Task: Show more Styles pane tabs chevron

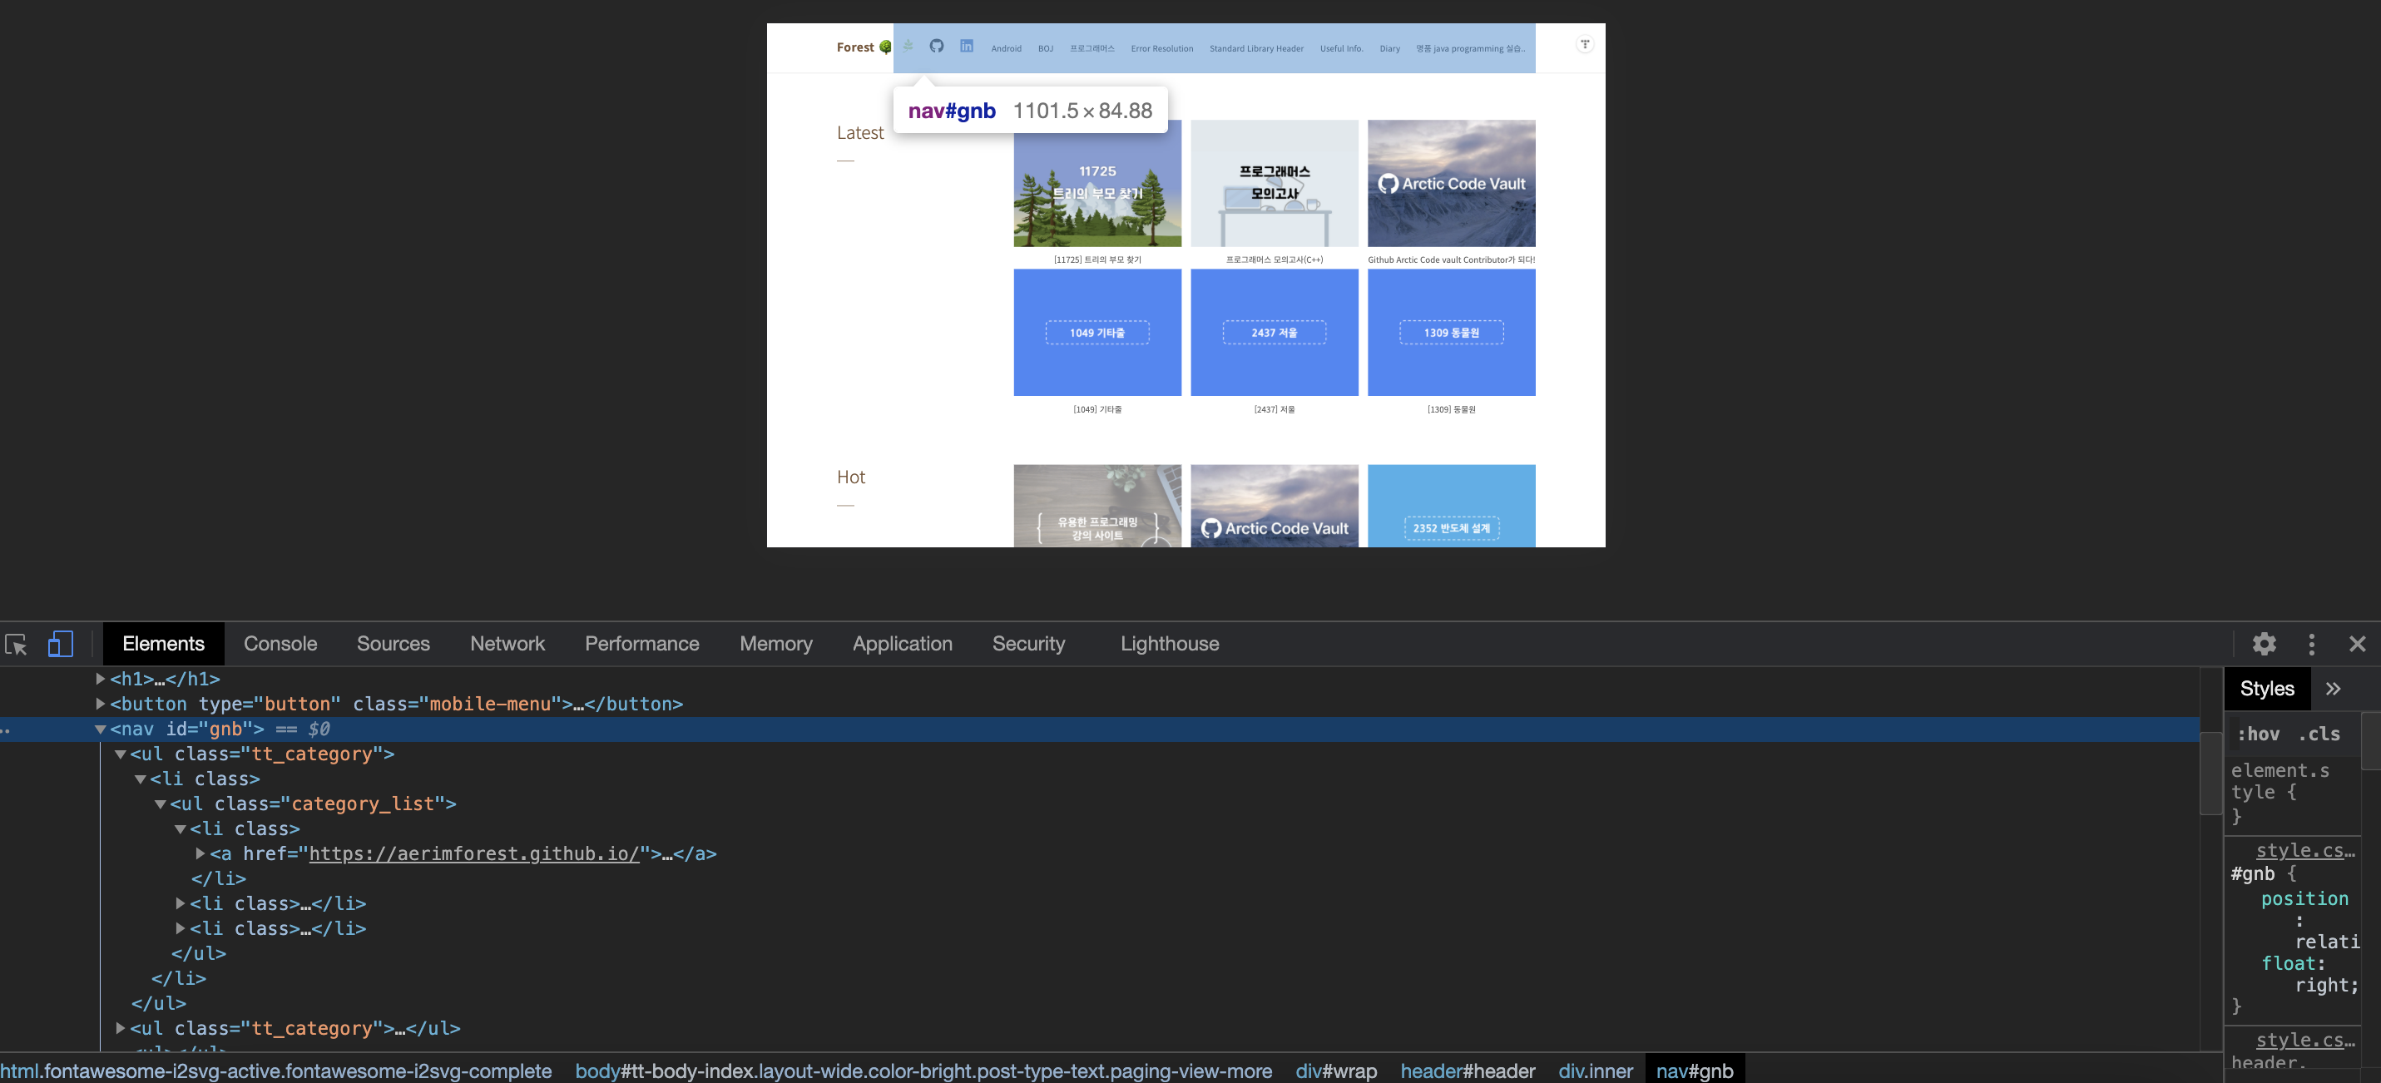Action: [x=2333, y=689]
